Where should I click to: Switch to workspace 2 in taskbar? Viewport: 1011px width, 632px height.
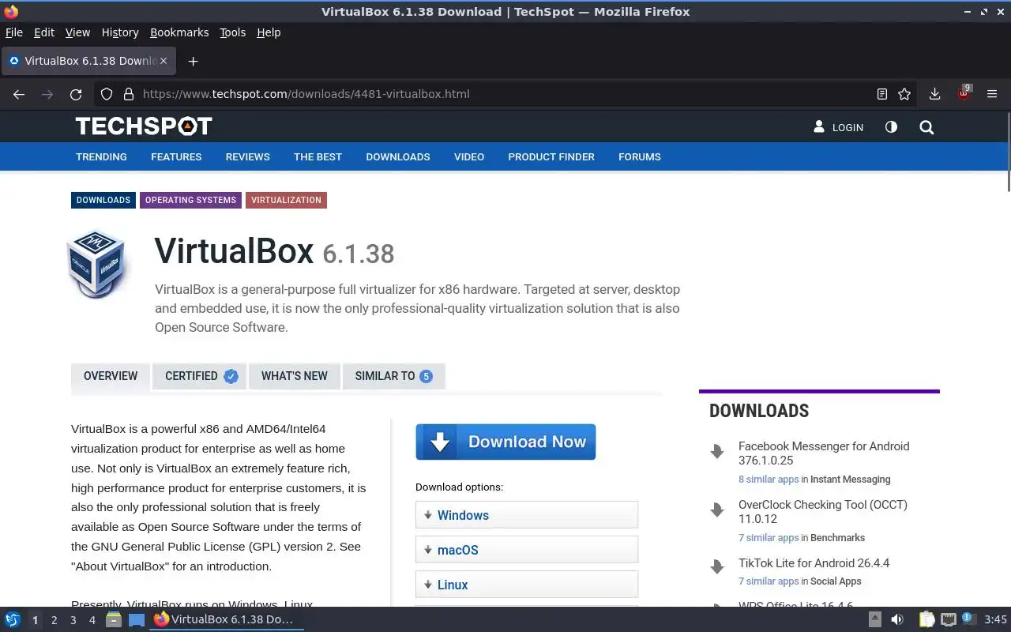coord(54,620)
